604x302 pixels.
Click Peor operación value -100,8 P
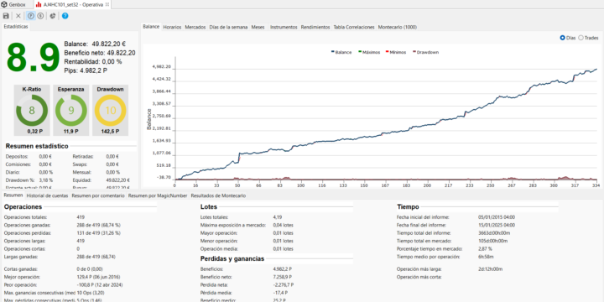(99, 284)
